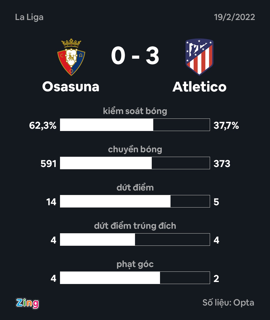Click the kiểm soát bóng possession bar

[135, 125]
